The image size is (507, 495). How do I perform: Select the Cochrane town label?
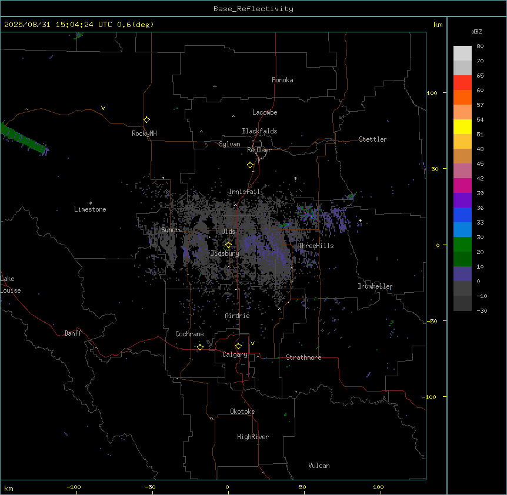[189, 334]
